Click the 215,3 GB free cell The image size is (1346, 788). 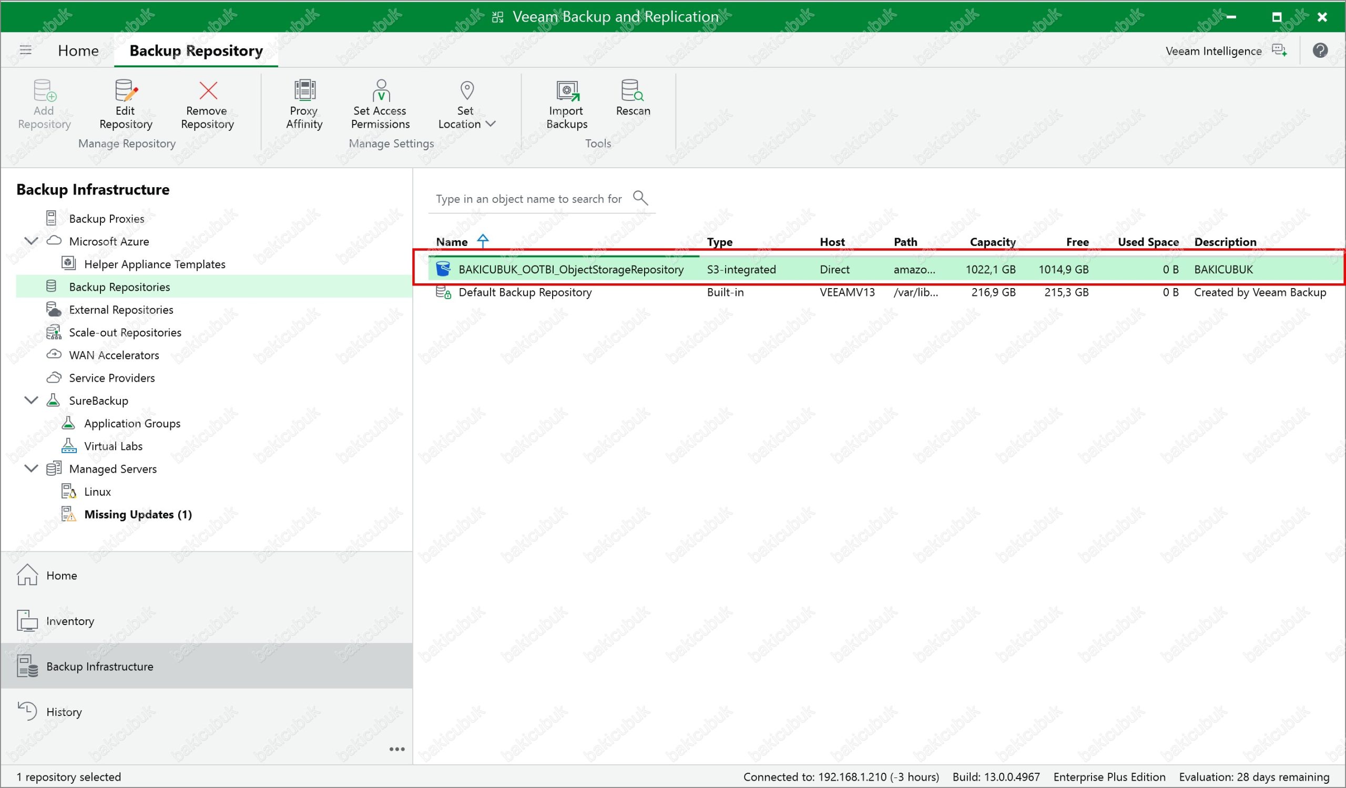(x=1066, y=292)
